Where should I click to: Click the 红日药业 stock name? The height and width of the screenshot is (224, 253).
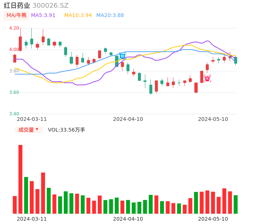[x=17, y=6]
